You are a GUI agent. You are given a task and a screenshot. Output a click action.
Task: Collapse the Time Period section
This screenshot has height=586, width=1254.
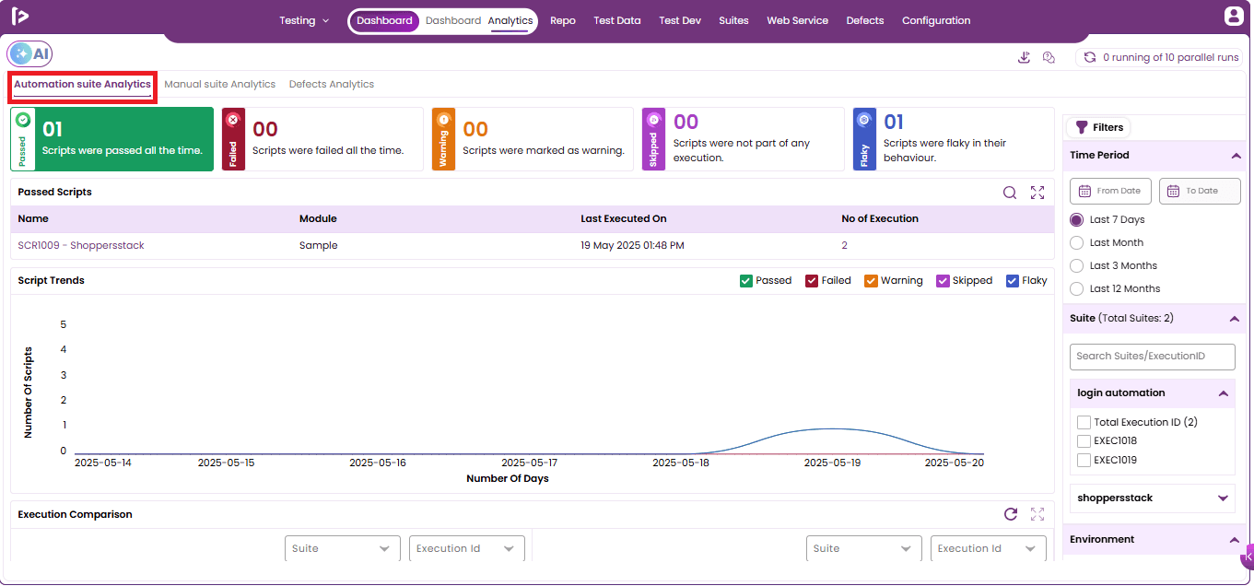[x=1236, y=156]
